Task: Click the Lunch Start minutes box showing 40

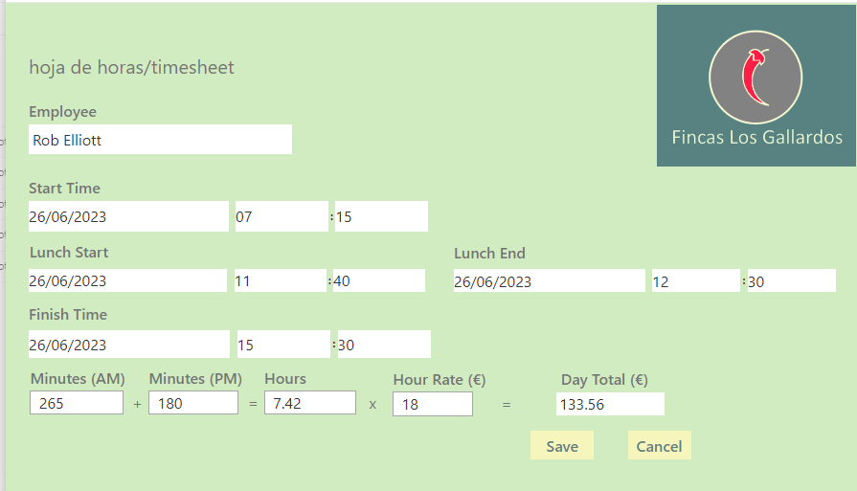Action: (379, 280)
